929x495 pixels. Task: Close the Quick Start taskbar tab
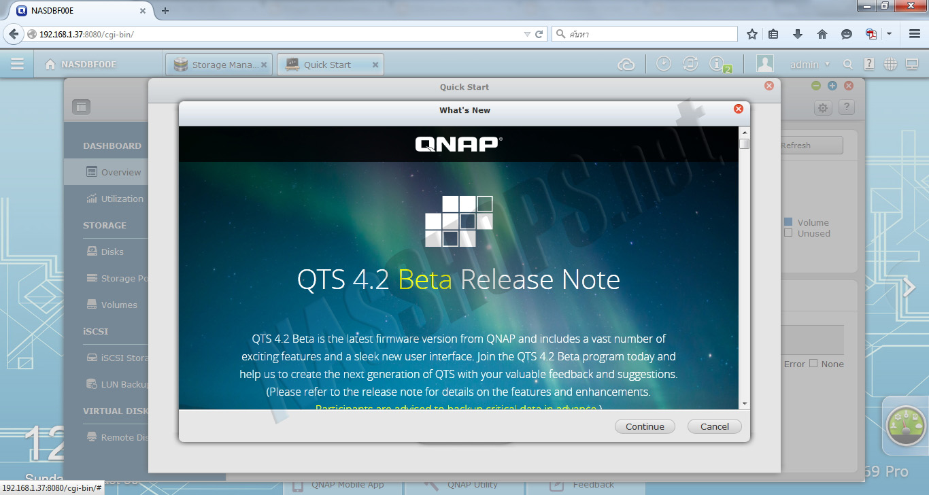(375, 65)
